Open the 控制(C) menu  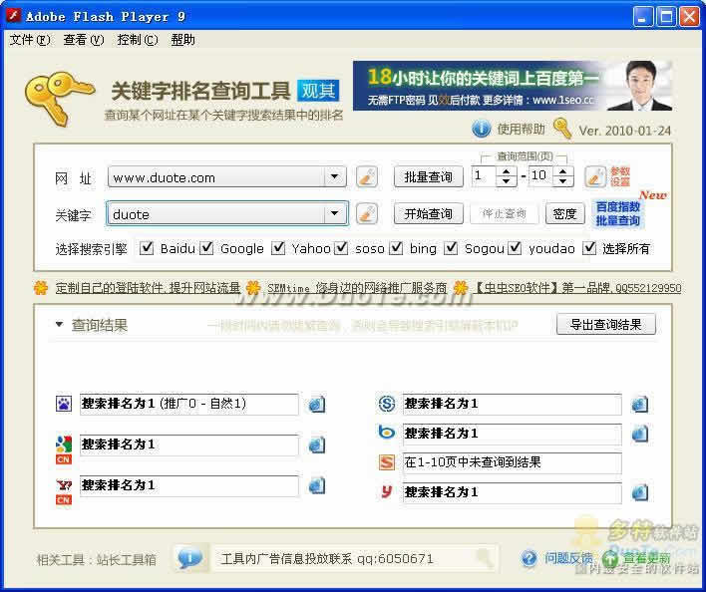138,40
